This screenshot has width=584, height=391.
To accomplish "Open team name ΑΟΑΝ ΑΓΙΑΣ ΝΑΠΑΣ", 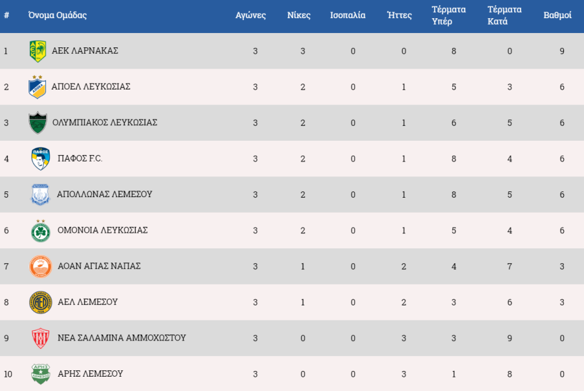I will click(x=99, y=266).
